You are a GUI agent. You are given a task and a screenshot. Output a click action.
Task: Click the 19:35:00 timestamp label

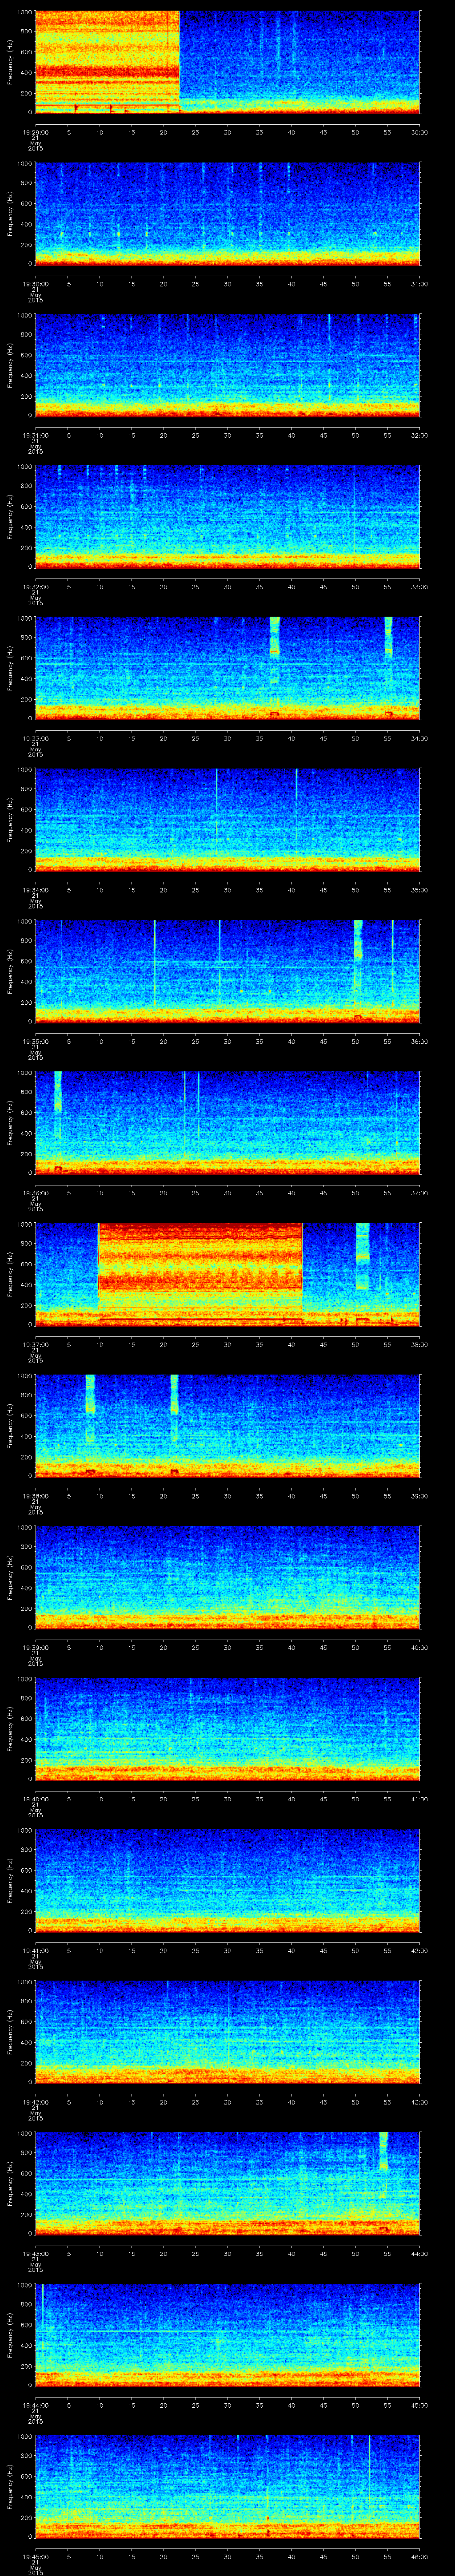point(35,1041)
